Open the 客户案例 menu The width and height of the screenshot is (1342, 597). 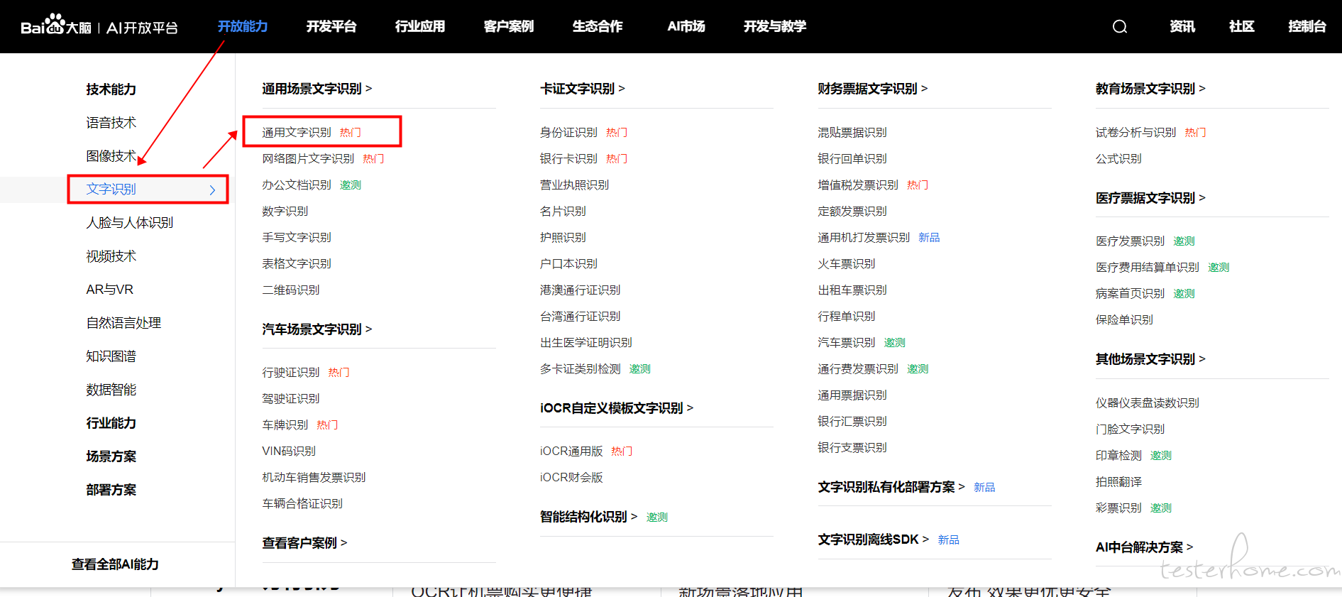(509, 26)
